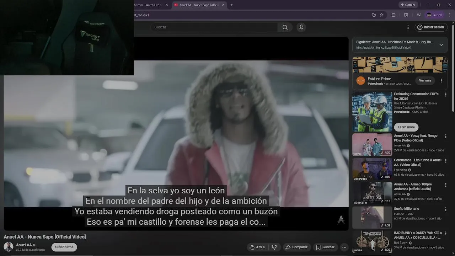455x256 pixels.
Task: Click Learn more on Construction ERP ad
Action: point(406,127)
